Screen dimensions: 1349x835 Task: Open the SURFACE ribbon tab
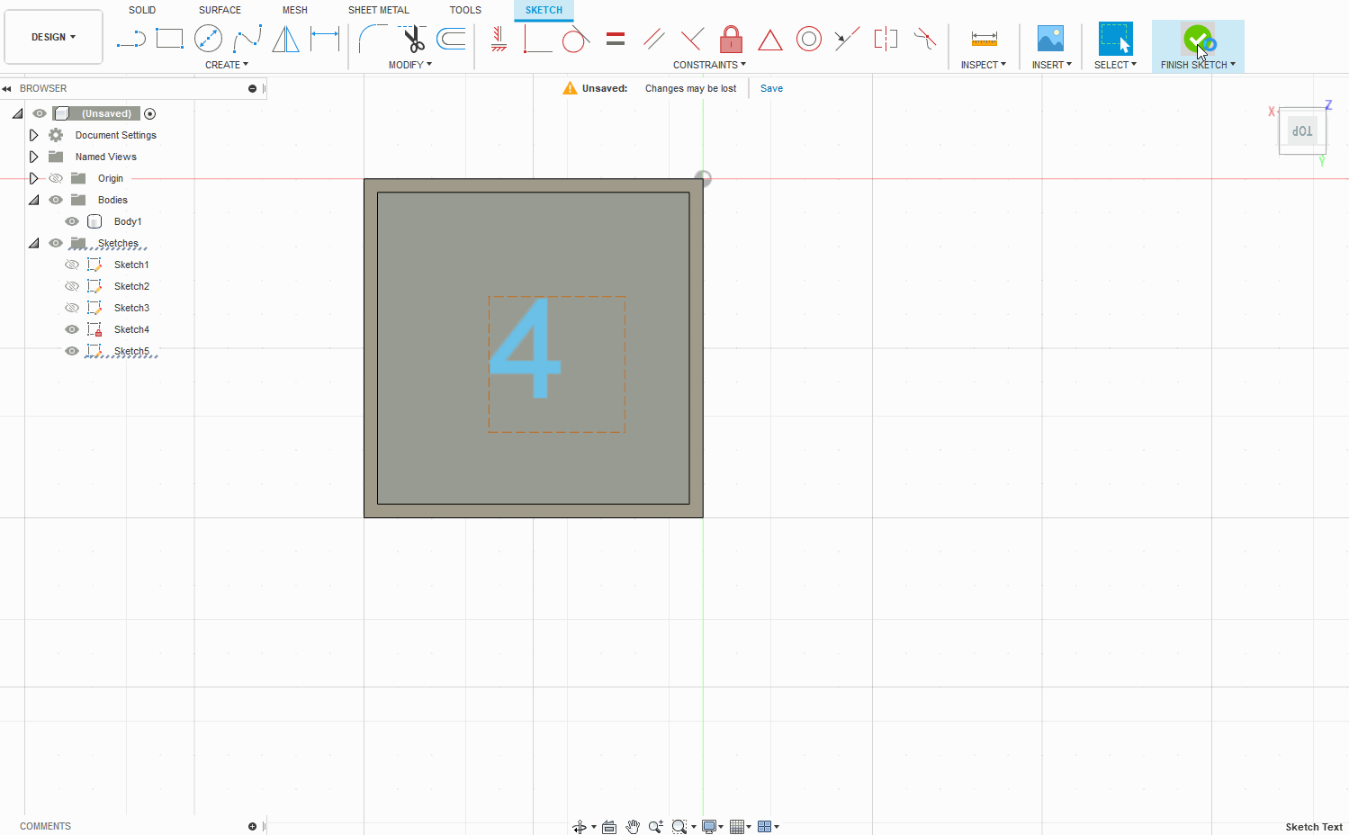[219, 10]
